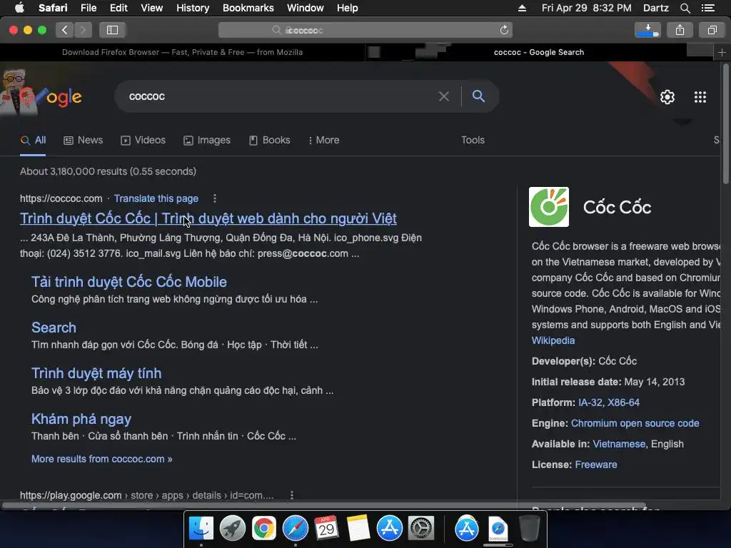Image resolution: width=731 pixels, height=548 pixels.
Task: Open Trình duyệt Cốc Cốc main result
Action: pos(208,218)
